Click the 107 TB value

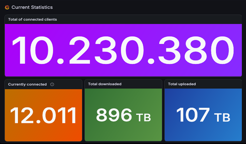click(x=203, y=115)
